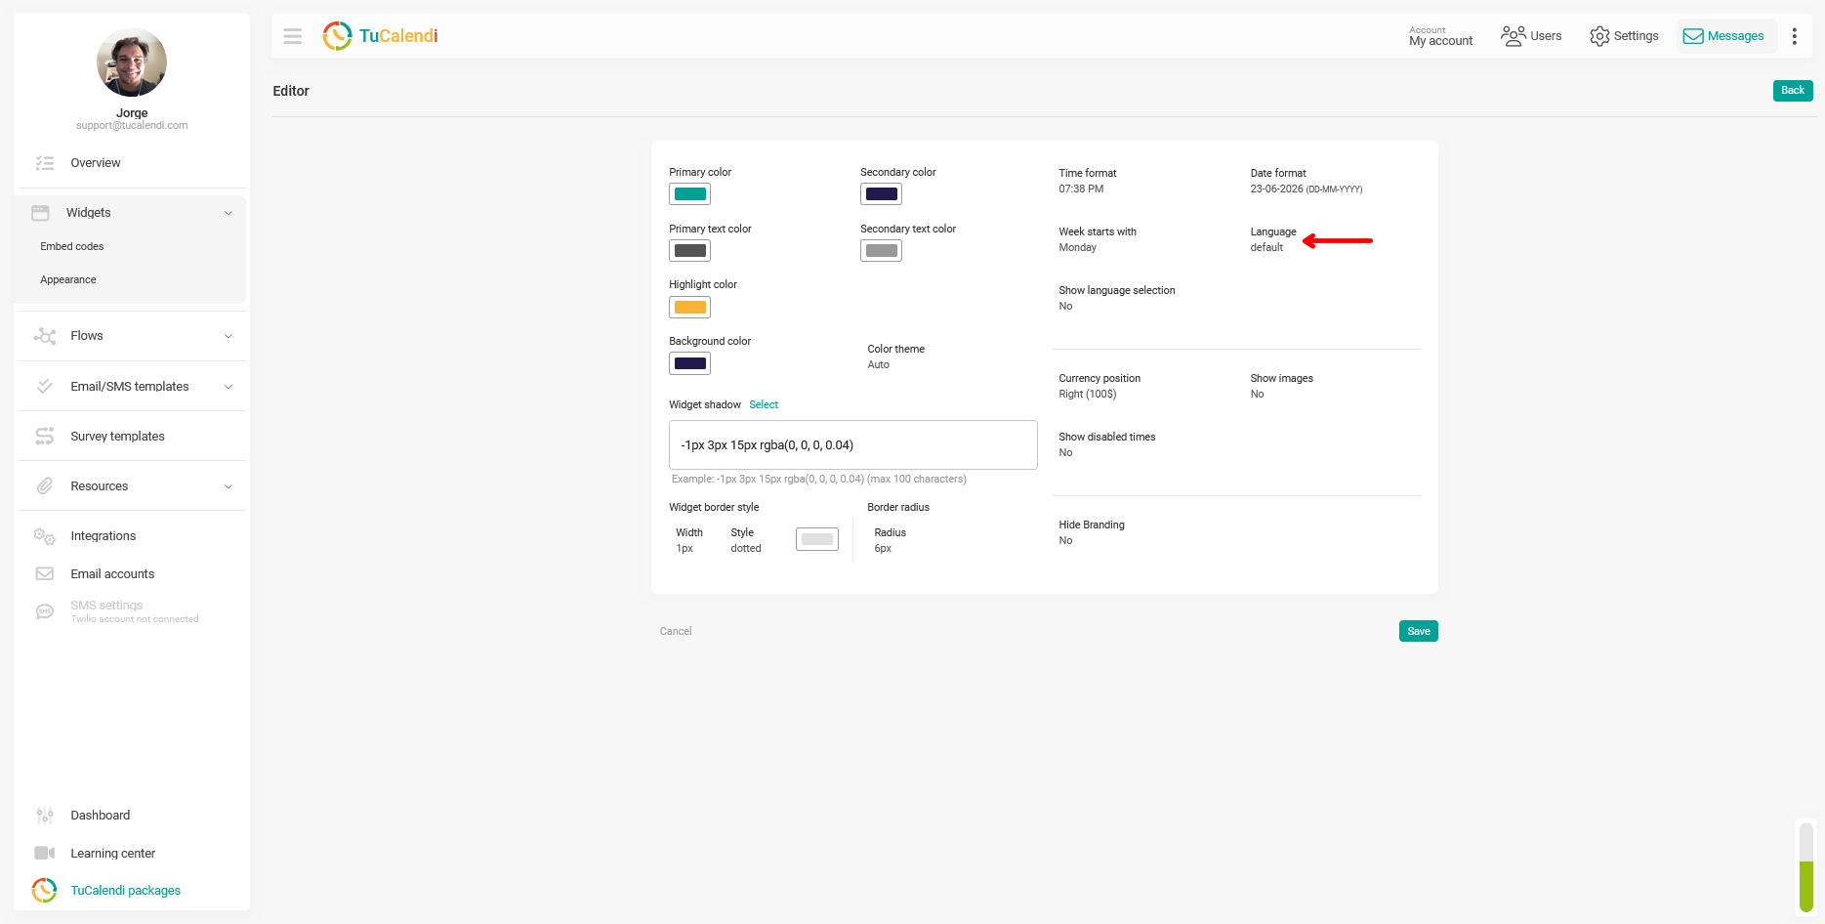Click the Back button
Image resolution: width=1825 pixels, height=924 pixels.
1793,91
